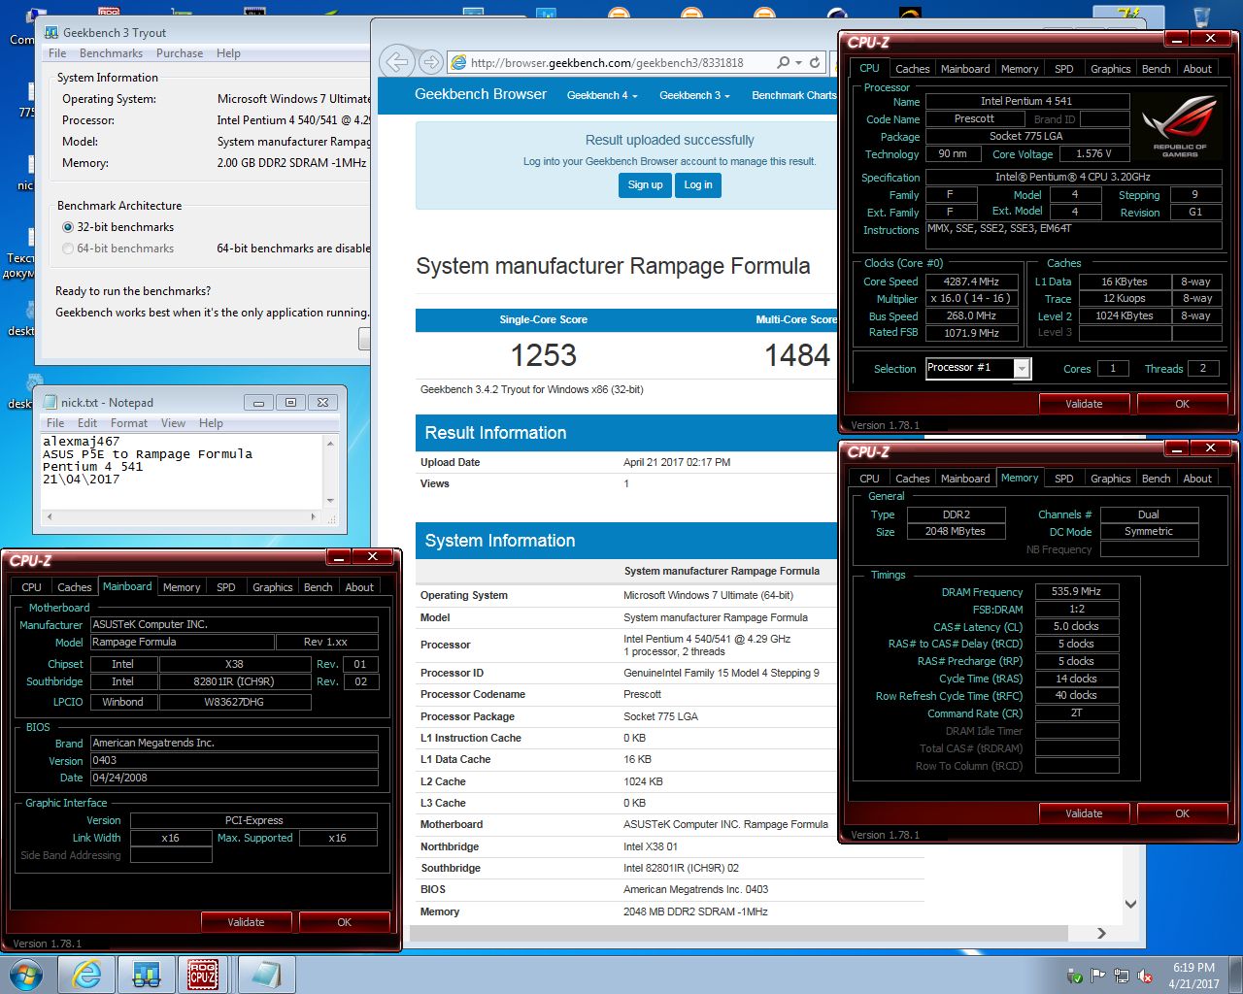The image size is (1243, 994).
Task: Open the View menu in Notepad
Action: point(173,423)
